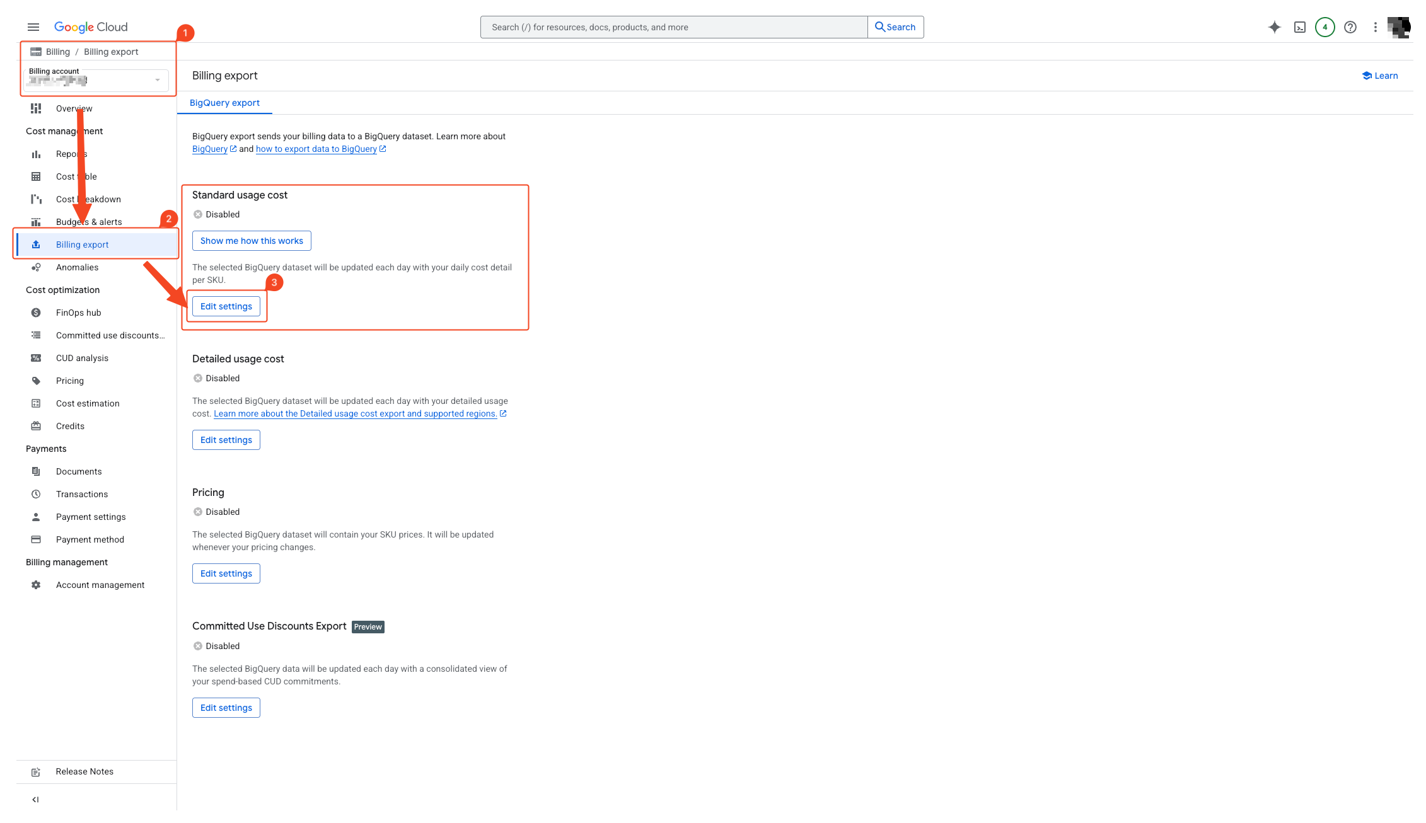Open the help question mark icon
The width and height of the screenshot is (1426, 823).
1350,27
